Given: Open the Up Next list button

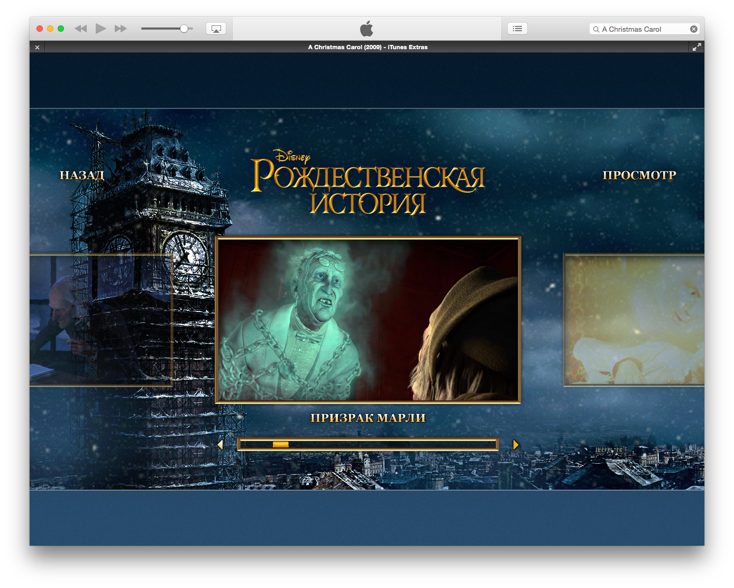Looking at the screenshot, I should tap(517, 29).
